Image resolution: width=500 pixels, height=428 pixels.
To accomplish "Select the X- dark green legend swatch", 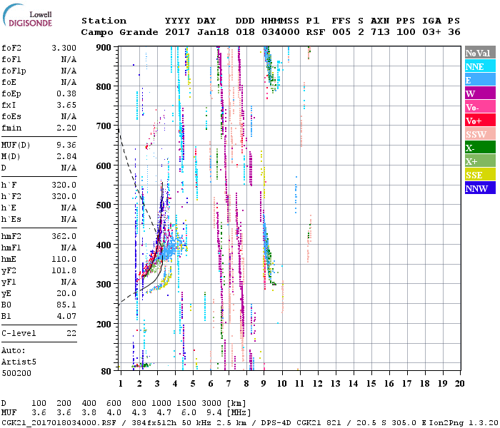I will pyautogui.click(x=480, y=148).
